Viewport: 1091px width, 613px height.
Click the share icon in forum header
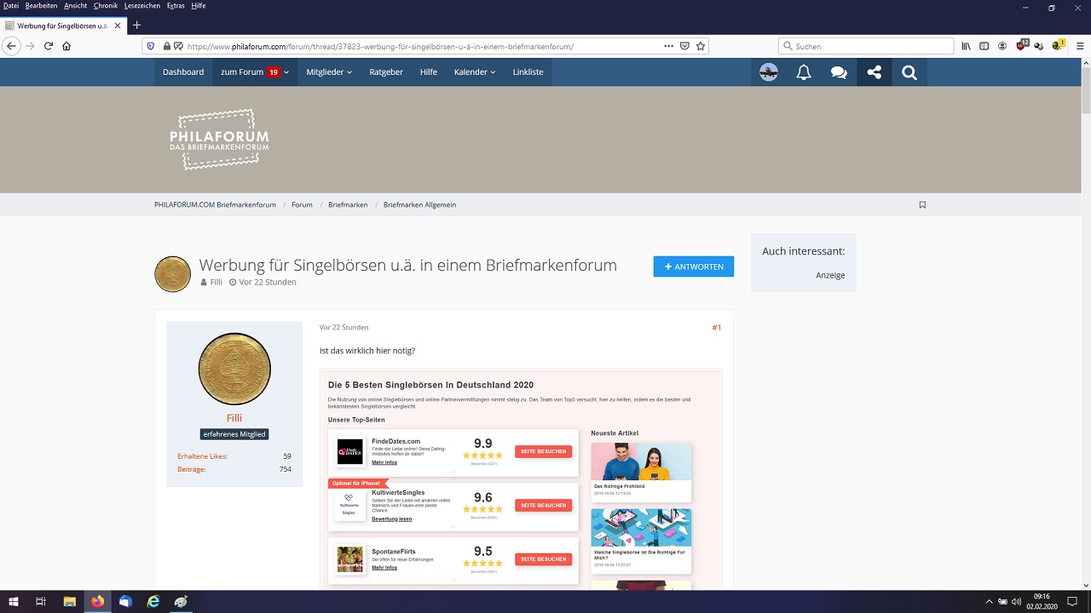coord(874,72)
